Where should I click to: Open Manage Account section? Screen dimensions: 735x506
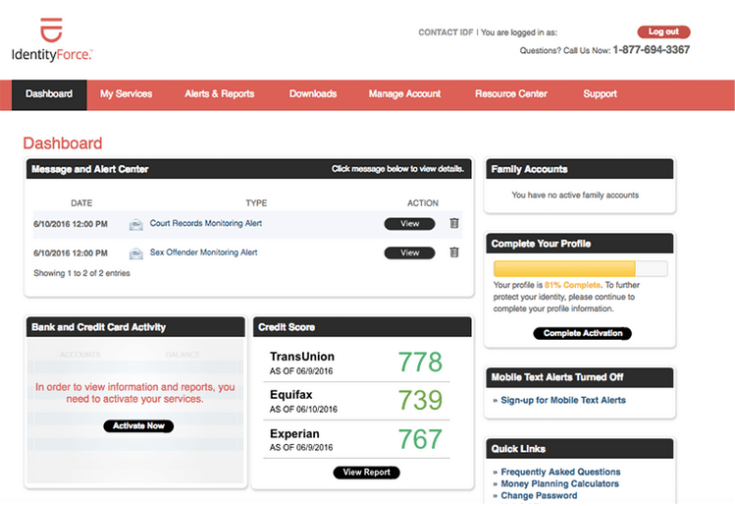(404, 94)
